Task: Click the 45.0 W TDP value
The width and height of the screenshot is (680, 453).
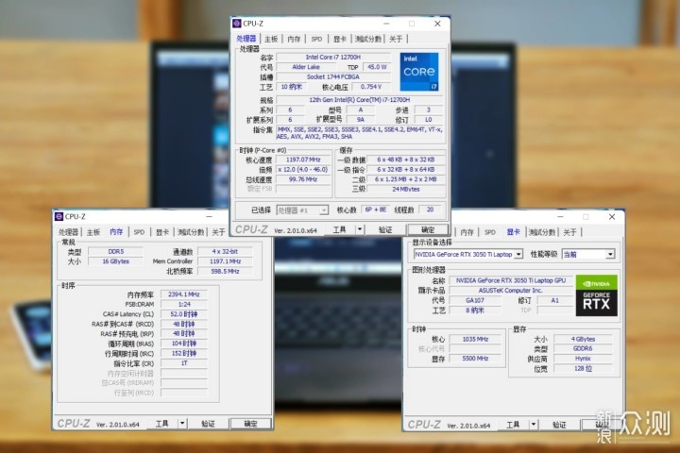Action: pyautogui.click(x=377, y=67)
